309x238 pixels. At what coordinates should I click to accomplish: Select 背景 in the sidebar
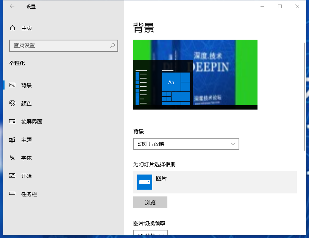coord(26,85)
